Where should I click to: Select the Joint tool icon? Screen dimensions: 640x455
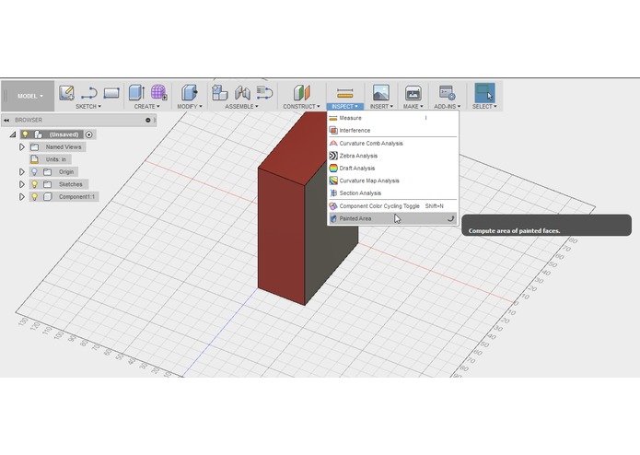click(x=242, y=93)
